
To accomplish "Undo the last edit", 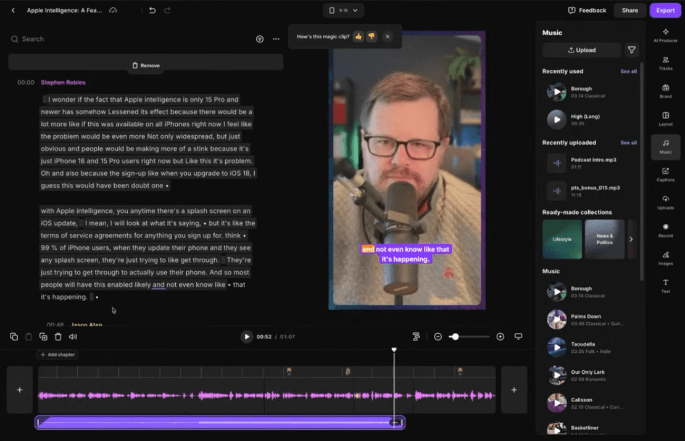I will point(152,10).
